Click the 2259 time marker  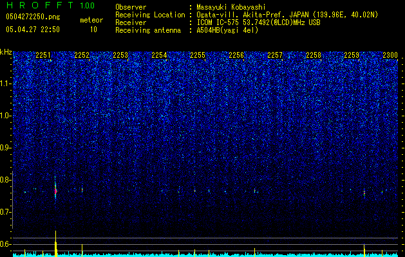coord(352,55)
